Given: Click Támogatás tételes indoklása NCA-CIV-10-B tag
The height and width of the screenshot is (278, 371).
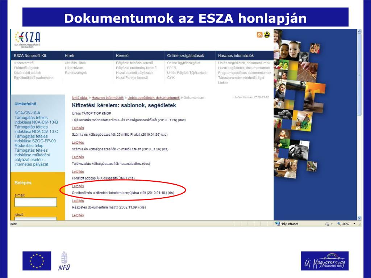Looking at the screenshot, I should (x=36, y=120).
